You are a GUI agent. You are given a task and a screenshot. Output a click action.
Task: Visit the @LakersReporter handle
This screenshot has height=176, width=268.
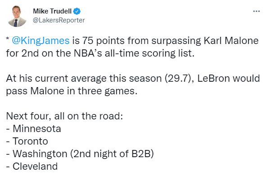point(59,20)
